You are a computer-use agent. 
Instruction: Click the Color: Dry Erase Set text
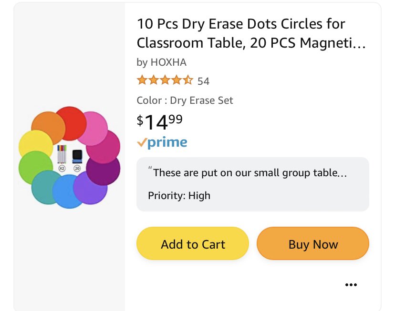pyautogui.click(x=185, y=100)
